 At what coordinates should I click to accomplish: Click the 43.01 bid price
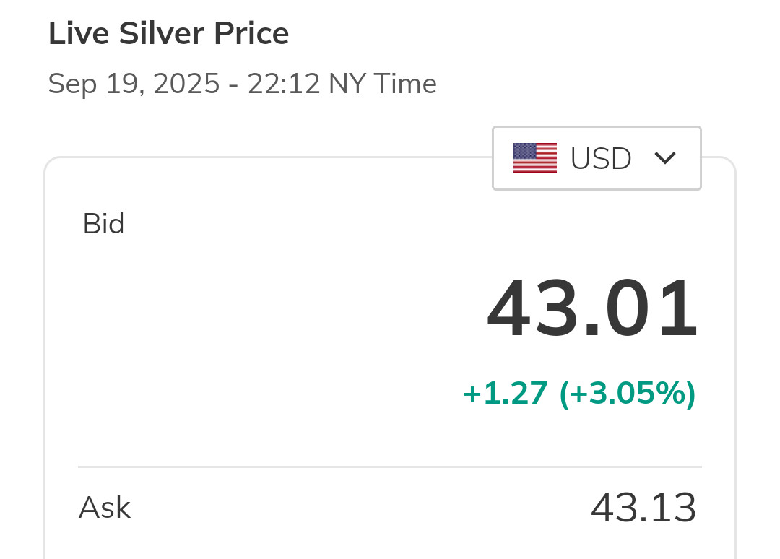click(x=592, y=311)
